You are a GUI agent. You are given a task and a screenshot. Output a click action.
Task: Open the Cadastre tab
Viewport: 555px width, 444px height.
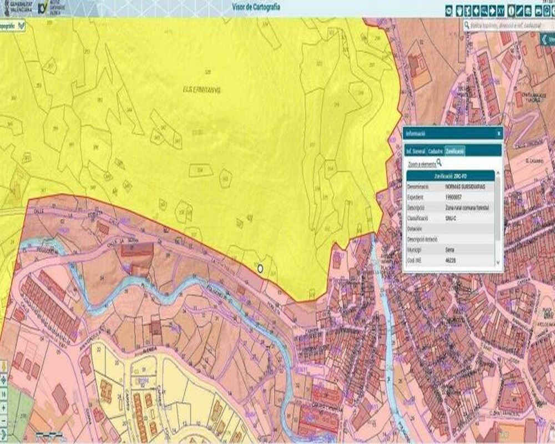click(435, 150)
